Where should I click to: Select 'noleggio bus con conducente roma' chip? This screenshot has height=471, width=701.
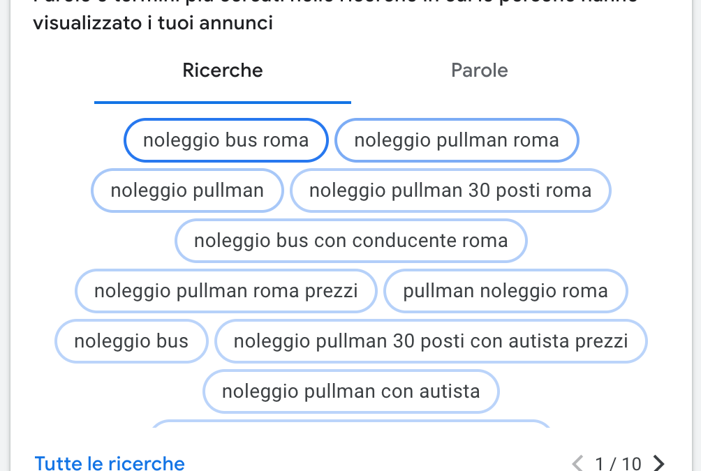[351, 241]
